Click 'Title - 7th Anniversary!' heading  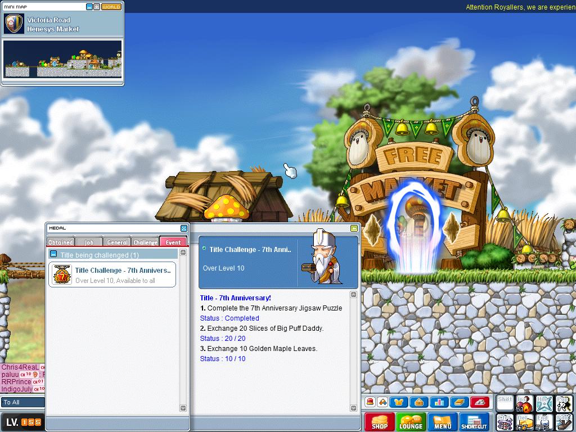point(236,298)
